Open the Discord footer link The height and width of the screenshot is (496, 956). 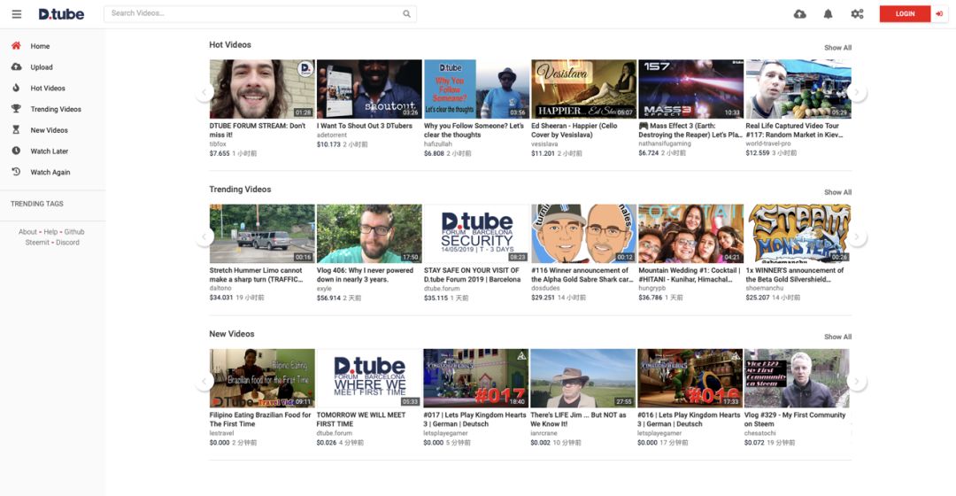coord(67,242)
